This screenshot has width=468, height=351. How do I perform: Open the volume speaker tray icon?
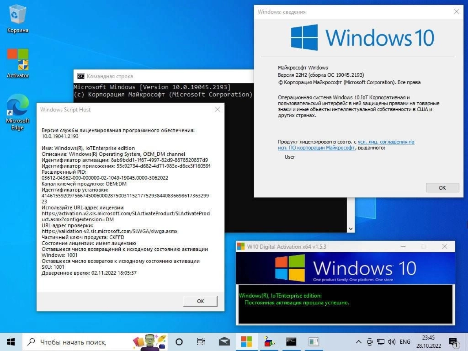392,342
